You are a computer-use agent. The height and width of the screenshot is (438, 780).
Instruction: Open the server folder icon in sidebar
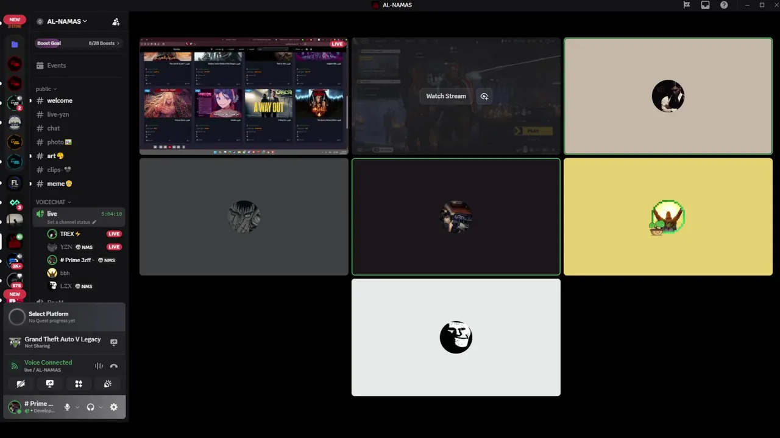(15, 44)
